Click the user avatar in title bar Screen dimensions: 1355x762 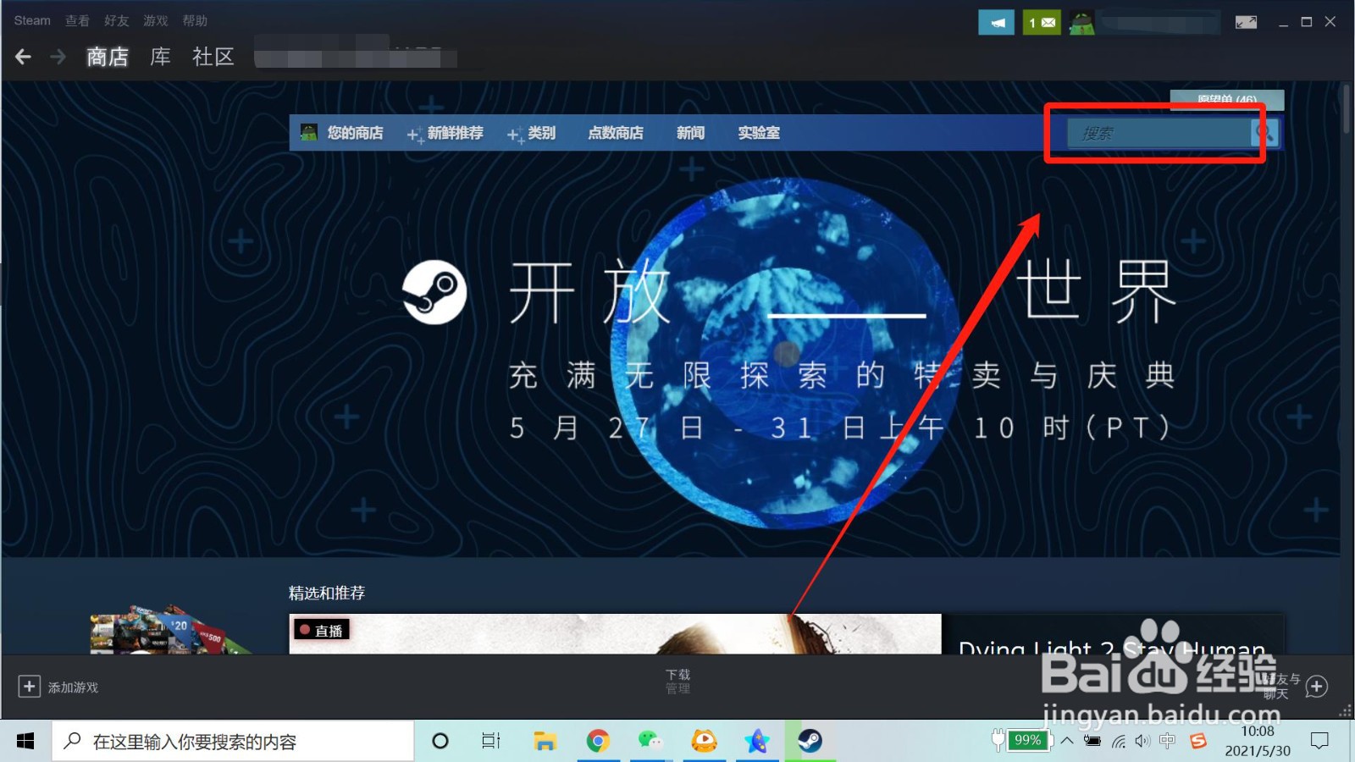[x=1081, y=23]
